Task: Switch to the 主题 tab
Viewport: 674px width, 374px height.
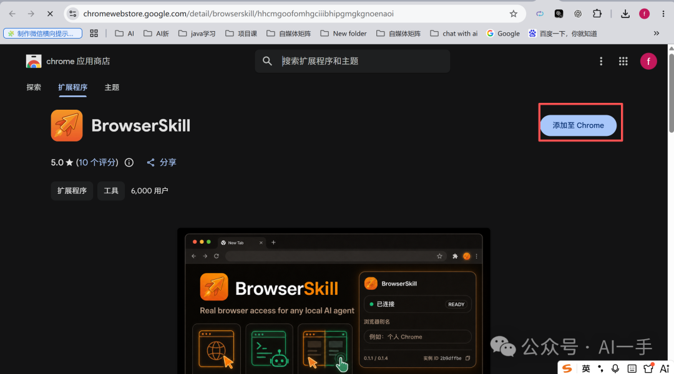Action: [112, 87]
